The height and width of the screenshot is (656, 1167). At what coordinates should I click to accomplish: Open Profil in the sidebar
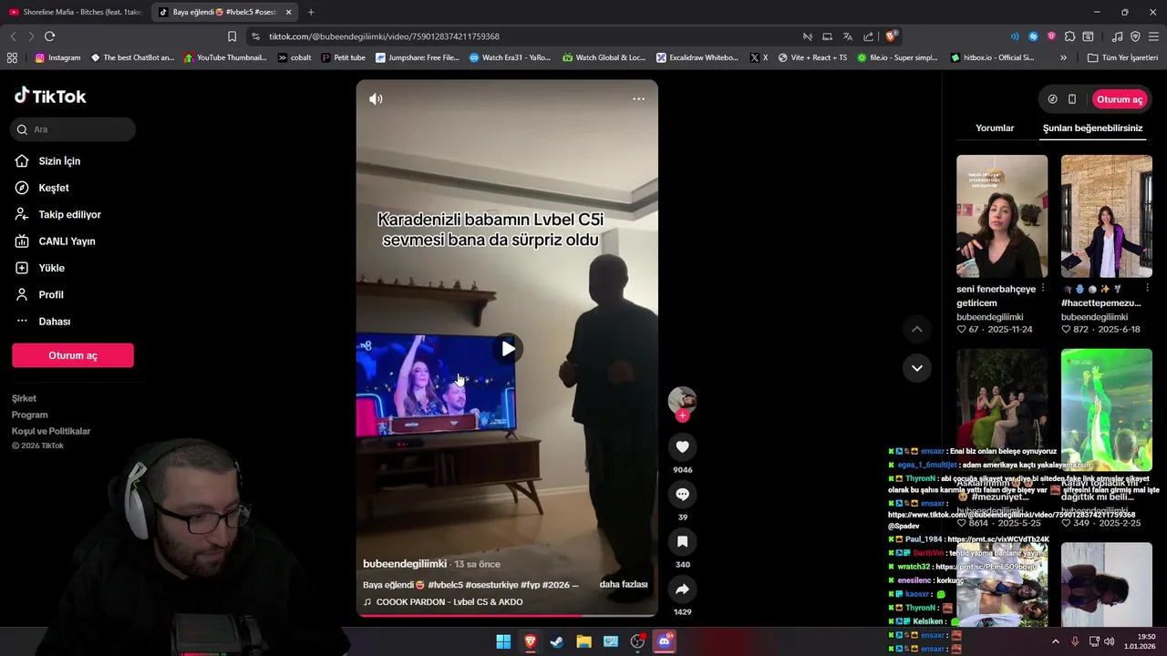[x=51, y=295]
